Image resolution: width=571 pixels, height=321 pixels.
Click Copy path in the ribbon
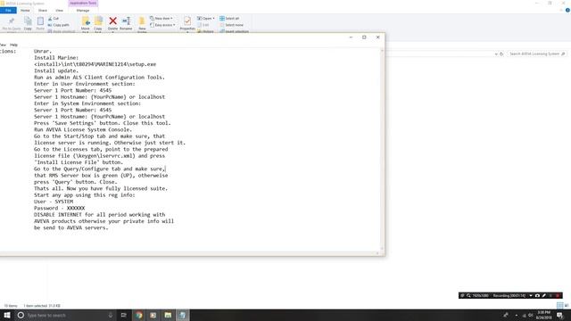(58, 25)
